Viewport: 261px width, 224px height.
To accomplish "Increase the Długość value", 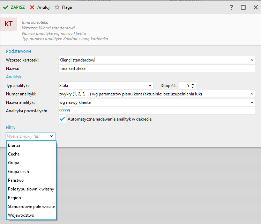I will tap(193, 84).
